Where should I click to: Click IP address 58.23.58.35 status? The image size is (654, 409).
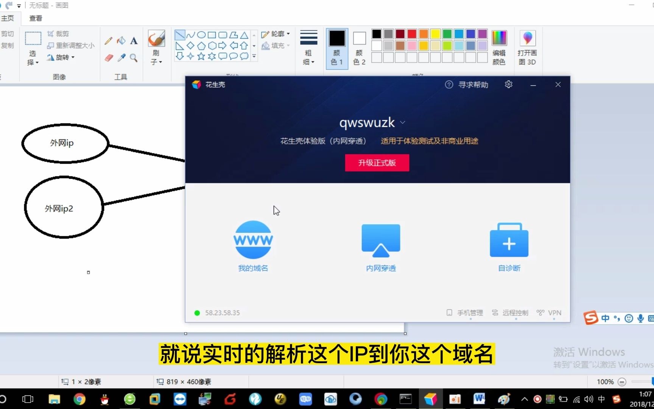click(222, 313)
